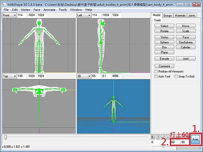
Task: Click the Comment button
Action: coord(164,66)
